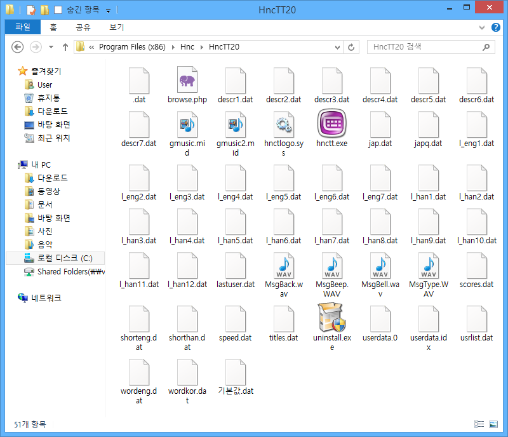508x437 pixels.
Task: Click the chevron after Hnc in path
Action: (x=201, y=48)
